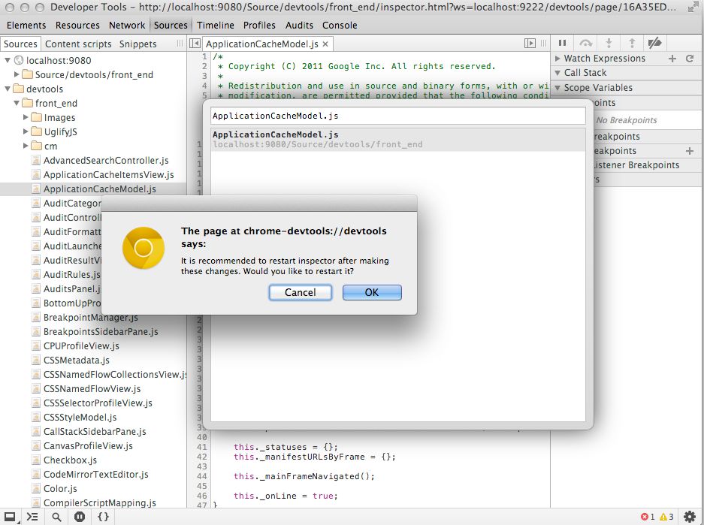Click the yellow warning count indicator
The image size is (704, 525).
pyautogui.click(x=666, y=517)
